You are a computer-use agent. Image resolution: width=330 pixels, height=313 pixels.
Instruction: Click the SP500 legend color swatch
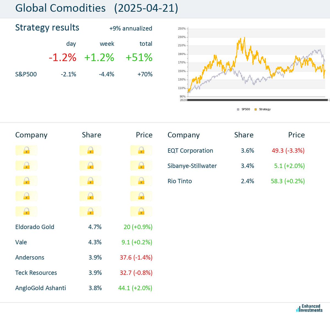238,109
